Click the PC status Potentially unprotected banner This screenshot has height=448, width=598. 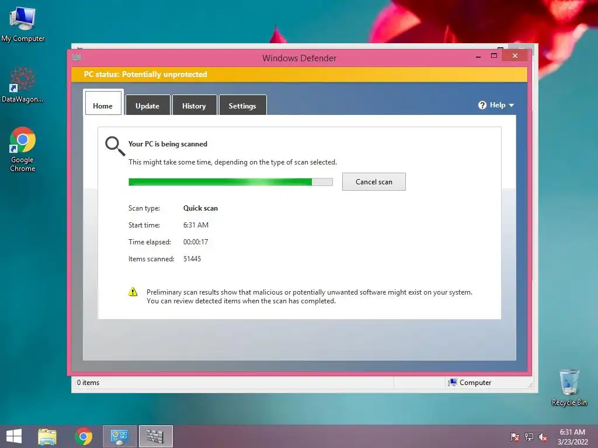click(x=299, y=74)
